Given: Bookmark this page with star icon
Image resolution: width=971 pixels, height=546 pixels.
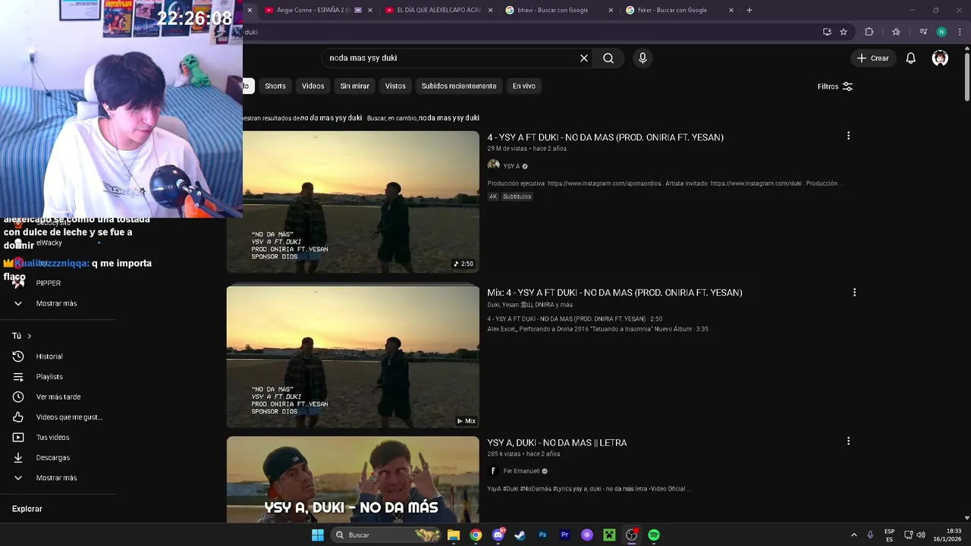Looking at the screenshot, I should pyautogui.click(x=844, y=32).
